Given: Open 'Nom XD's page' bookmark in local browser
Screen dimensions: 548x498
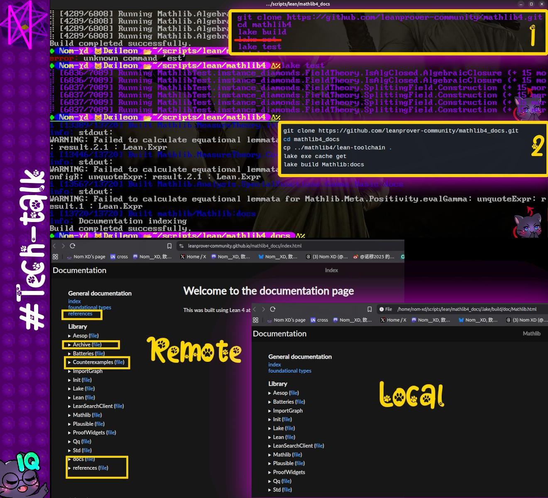Looking at the screenshot, I should pyautogui.click(x=286, y=320).
